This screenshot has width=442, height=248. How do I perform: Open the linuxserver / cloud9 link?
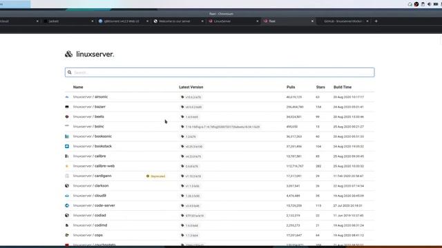(x=90, y=196)
